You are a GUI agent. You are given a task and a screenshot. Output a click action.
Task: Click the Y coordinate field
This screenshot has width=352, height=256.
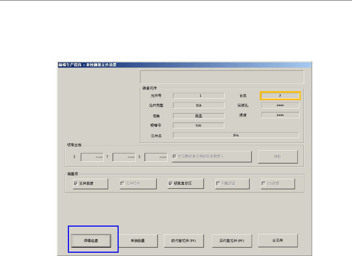coord(124,157)
